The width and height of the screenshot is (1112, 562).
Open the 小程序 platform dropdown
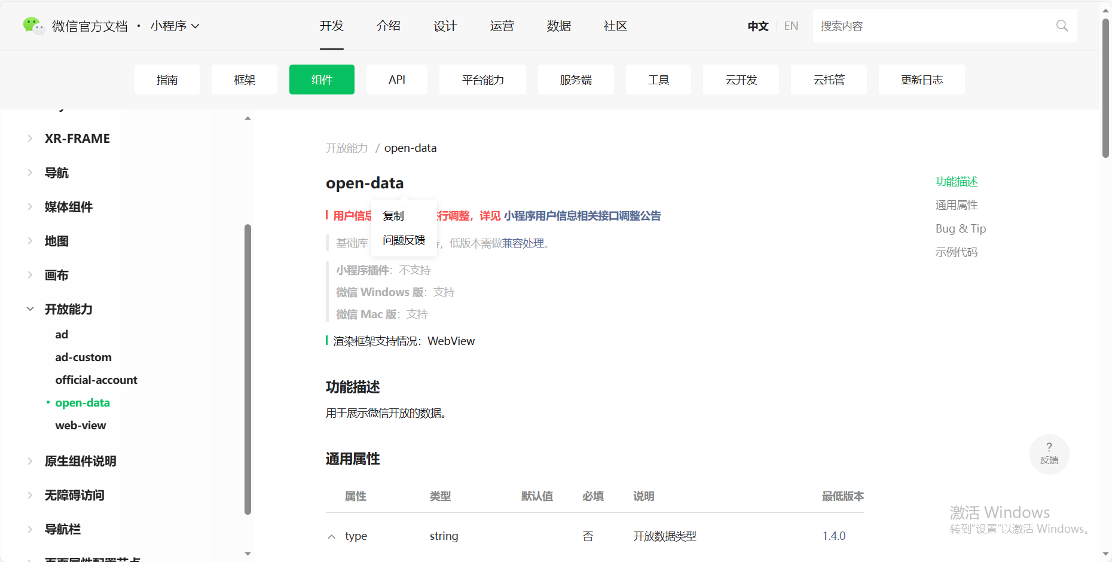coord(175,26)
